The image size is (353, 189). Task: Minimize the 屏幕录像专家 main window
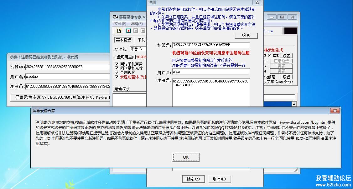tap(272, 17)
